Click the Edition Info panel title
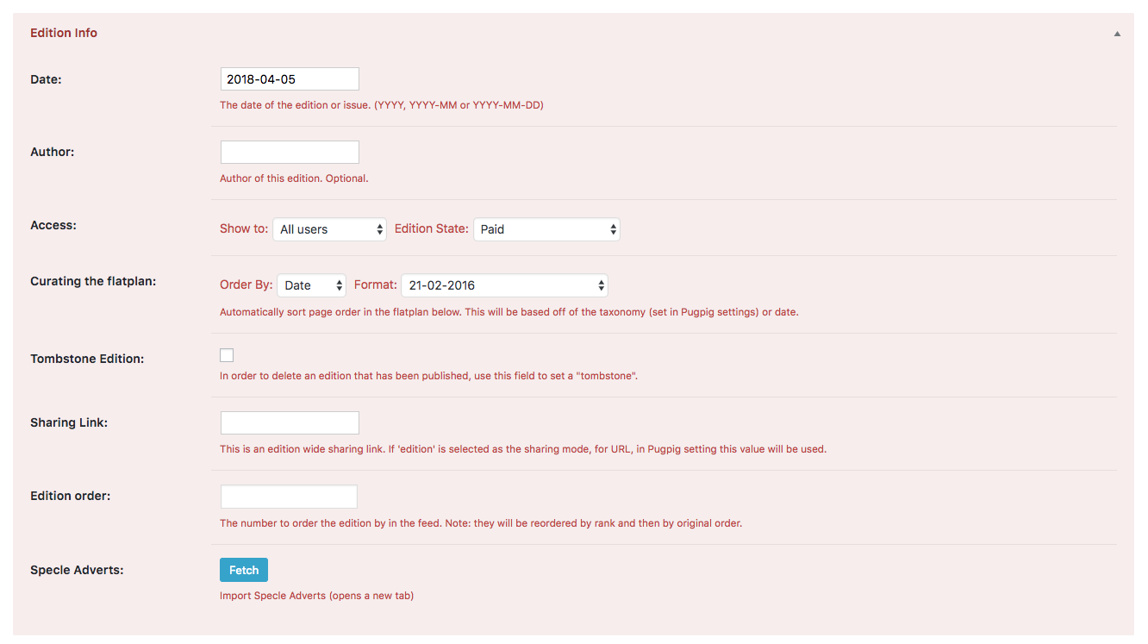 click(x=64, y=33)
